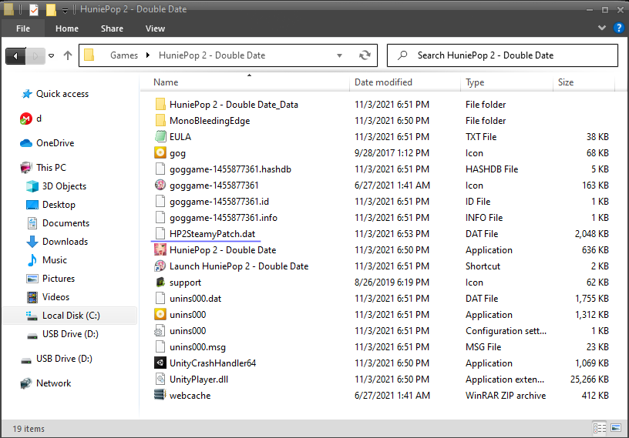This screenshot has width=629, height=438.
Task: Switch to details view layout
Action: 599,428
